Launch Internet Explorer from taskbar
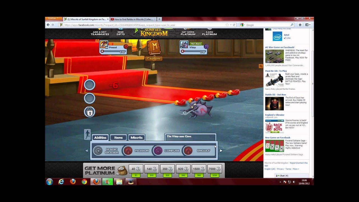Viewport: 359px width, 202px height. click(61, 182)
